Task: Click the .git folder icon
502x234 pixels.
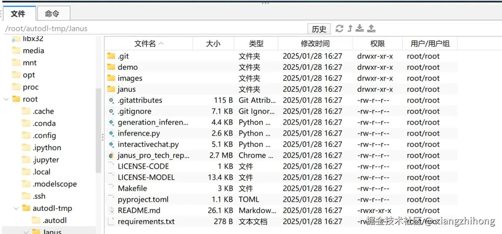Action: [111, 56]
